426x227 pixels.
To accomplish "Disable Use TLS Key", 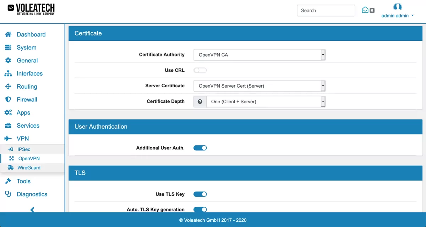I will point(200,194).
